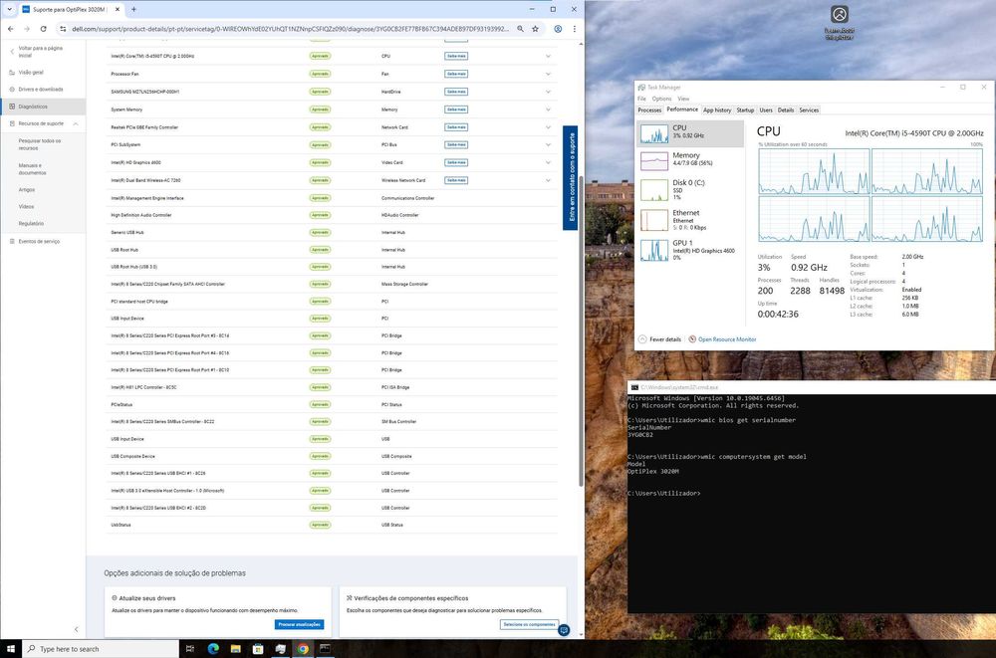996x658 pixels.
Task: Open Drivers e downloads in sidebar
Action: point(41,90)
